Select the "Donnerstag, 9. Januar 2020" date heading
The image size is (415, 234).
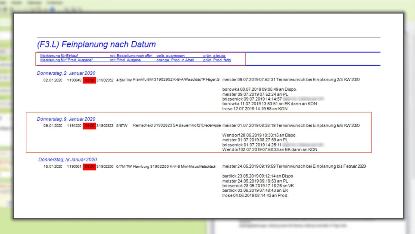(x=66, y=119)
